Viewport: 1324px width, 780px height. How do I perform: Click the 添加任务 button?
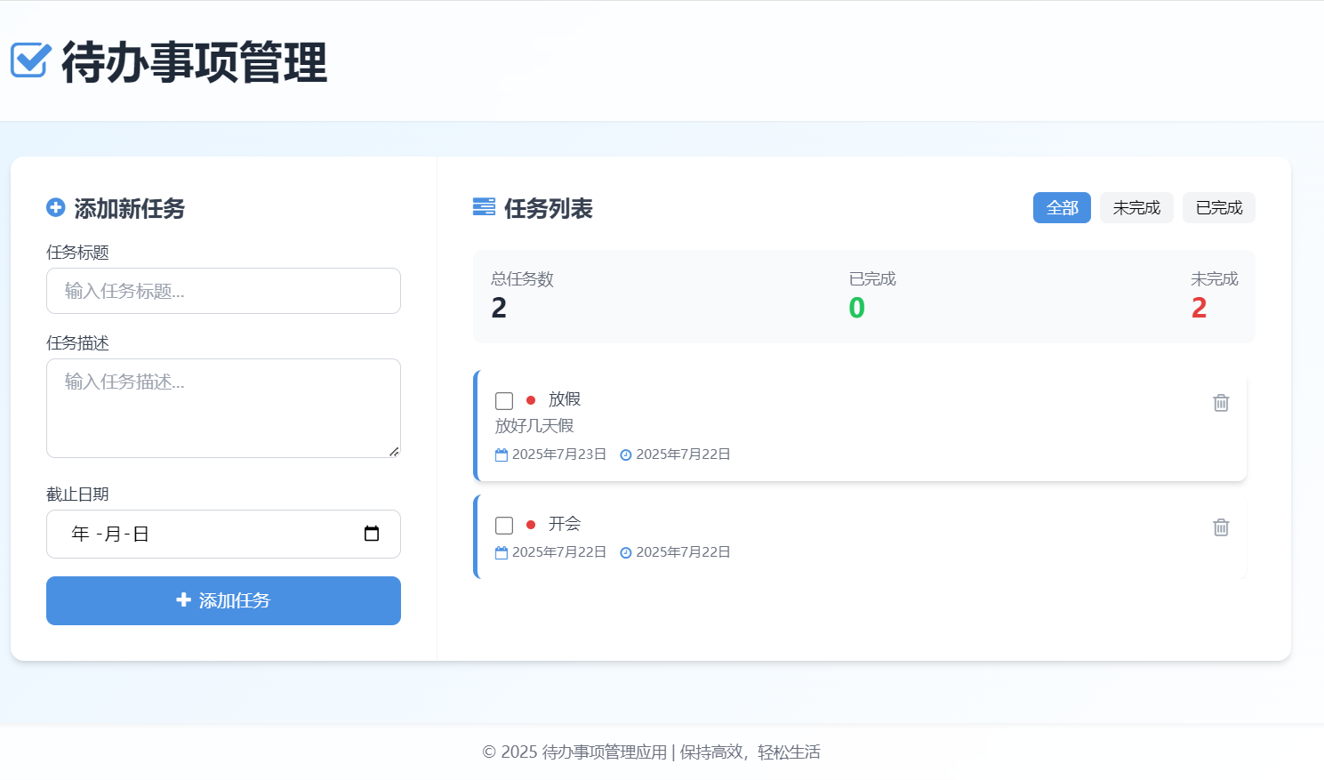click(223, 600)
